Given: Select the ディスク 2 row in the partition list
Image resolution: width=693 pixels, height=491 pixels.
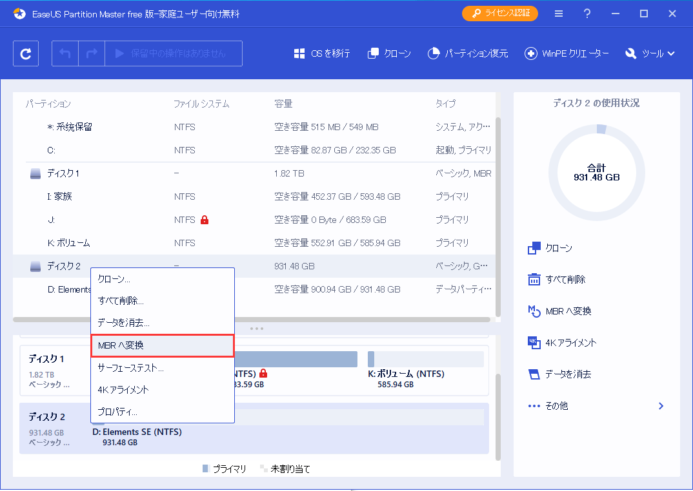Looking at the screenshot, I should coord(254,266).
